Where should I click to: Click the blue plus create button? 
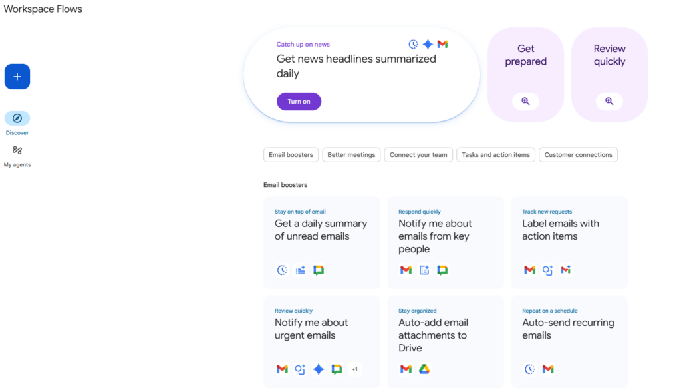point(17,77)
